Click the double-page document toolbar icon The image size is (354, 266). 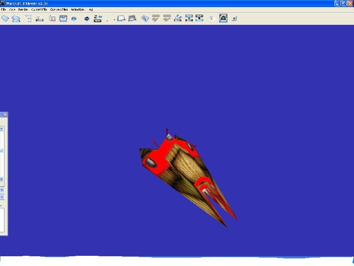[x=52, y=18]
